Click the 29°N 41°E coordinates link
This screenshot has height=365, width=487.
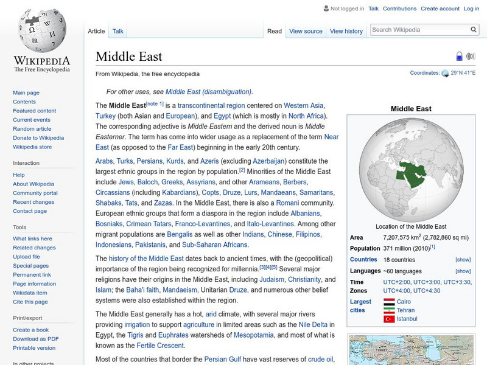[463, 73]
